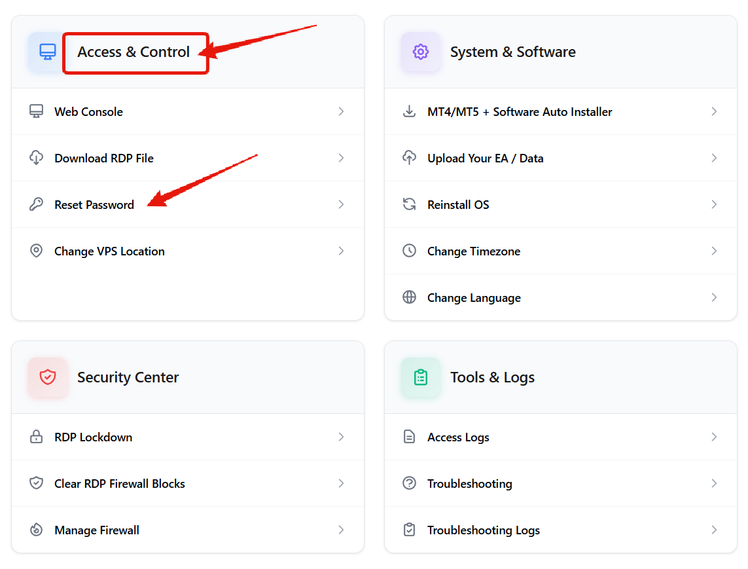Open the Reset Password row chevron
The height and width of the screenshot is (569, 748).
point(341,204)
